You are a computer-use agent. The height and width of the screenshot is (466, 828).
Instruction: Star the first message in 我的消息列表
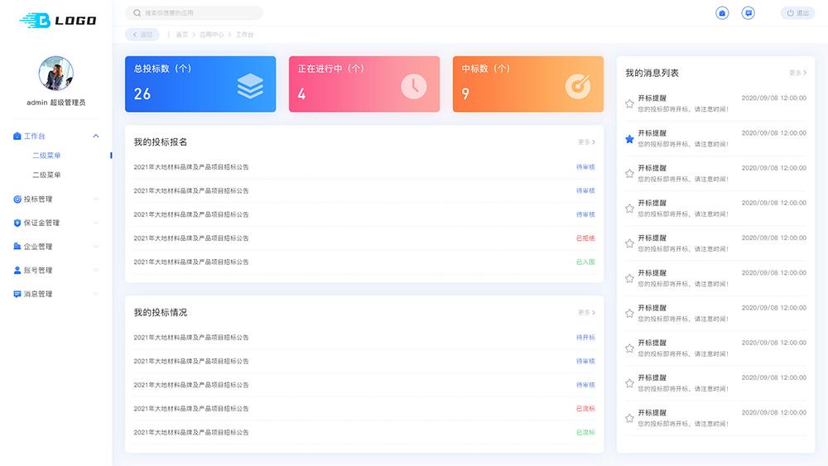[x=629, y=103]
